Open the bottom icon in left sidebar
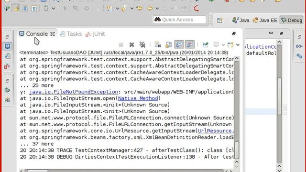This screenshot has width=306, height=172. (x=8, y=100)
